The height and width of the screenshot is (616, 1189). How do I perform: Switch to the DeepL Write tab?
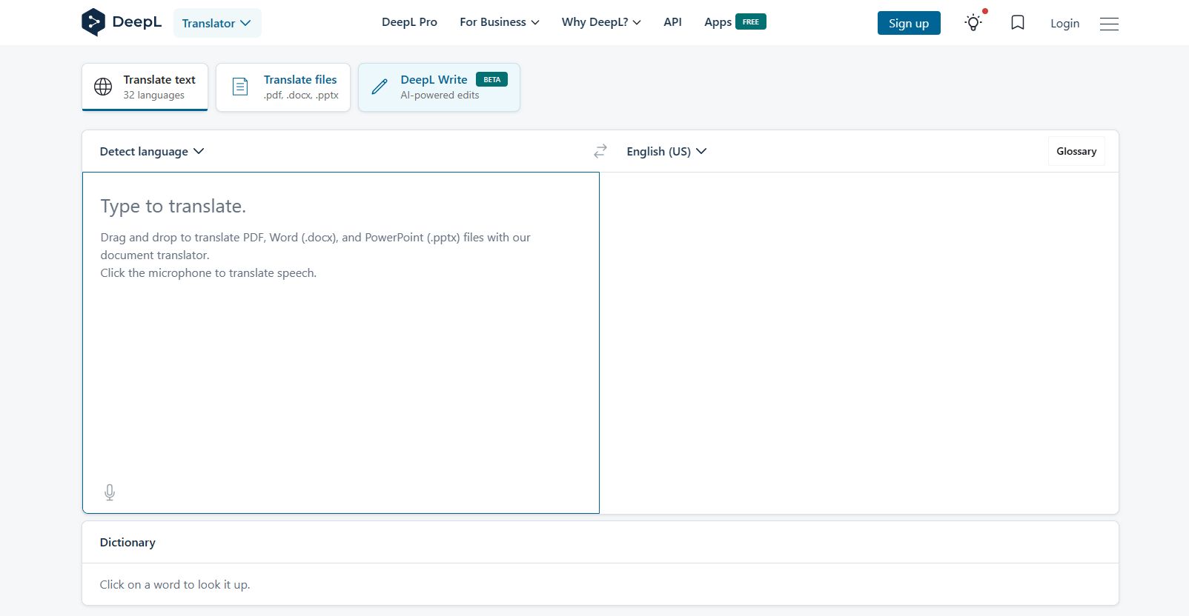[x=439, y=87]
